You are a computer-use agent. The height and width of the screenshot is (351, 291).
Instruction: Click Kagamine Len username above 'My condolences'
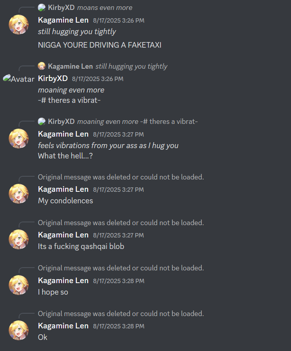63,189
